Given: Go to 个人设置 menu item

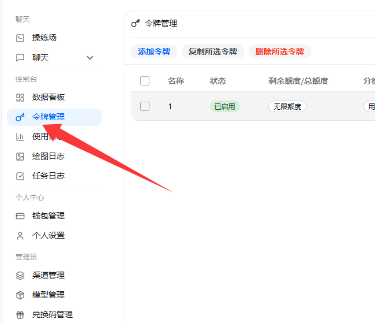Looking at the screenshot, I should pyautogui.click(x=54, y=236).
